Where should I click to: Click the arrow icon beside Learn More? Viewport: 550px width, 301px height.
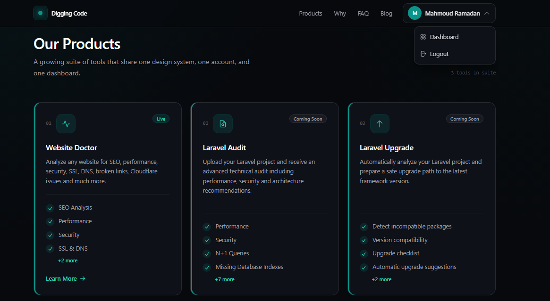(x=83, y=278)
